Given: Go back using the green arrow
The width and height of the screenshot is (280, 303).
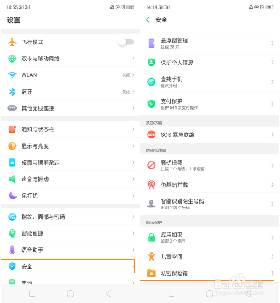Looking at the screenshot, I should pyautogui.click(x=148, y=20).
